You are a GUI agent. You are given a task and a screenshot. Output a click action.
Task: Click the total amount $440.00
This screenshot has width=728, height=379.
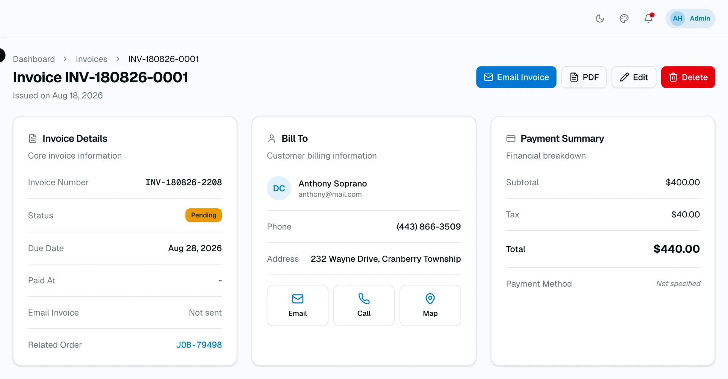pyautogui.click(x=676, y=249)
